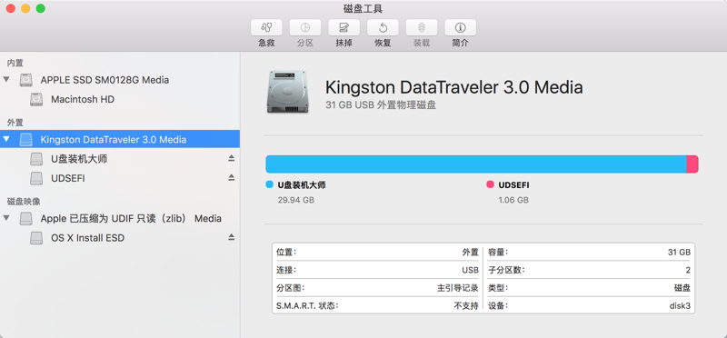Select APPLE SSD SM0128G Media in sidebar
This screenshot has width=727, height=338.
coord(105,80)
